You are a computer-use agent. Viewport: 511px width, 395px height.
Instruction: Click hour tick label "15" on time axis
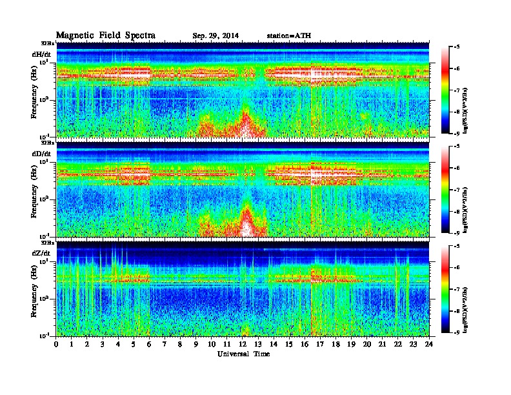289,344
